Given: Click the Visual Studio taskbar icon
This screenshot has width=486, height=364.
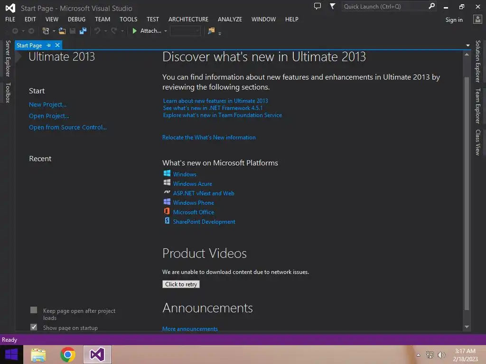Looking at the screenshot, I should pyautogui.click(x=97, y=355).
